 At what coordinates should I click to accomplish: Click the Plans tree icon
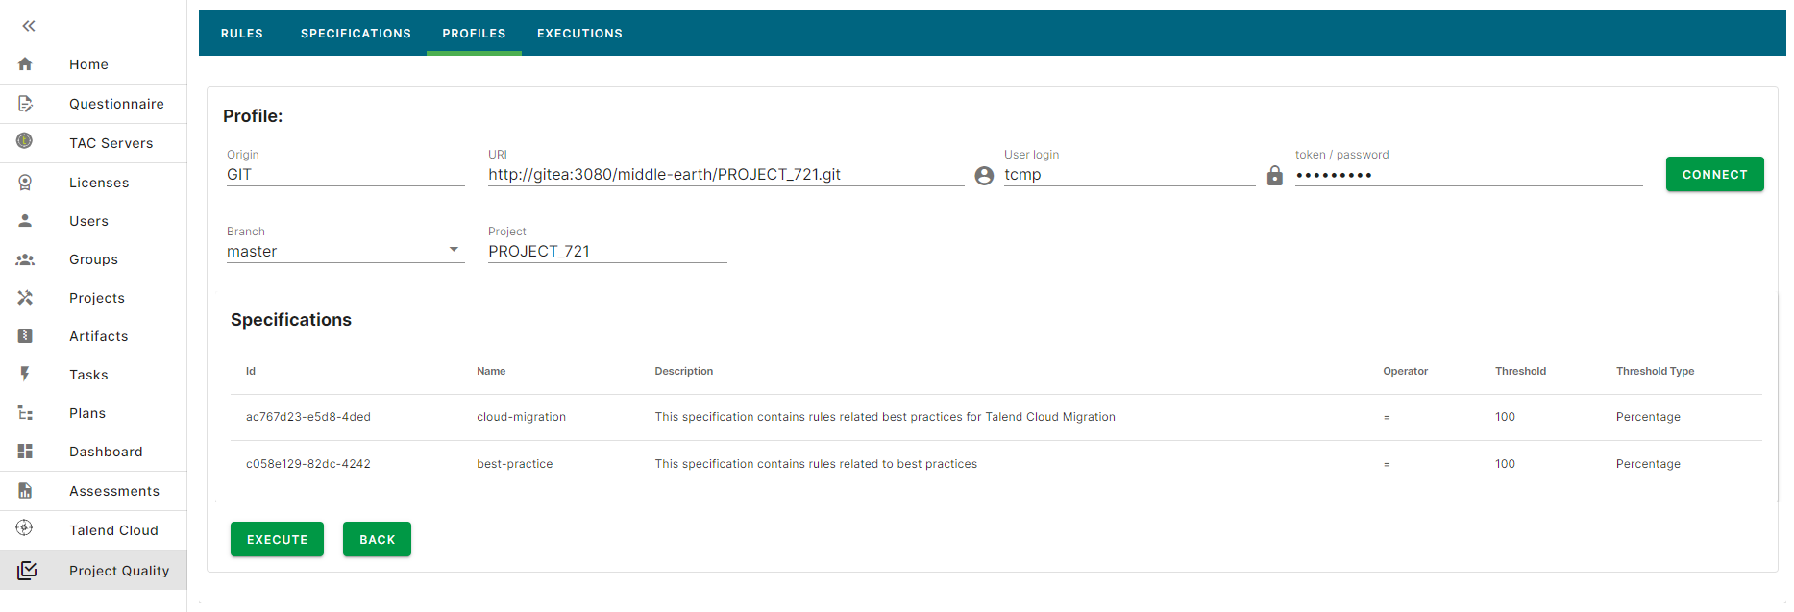[x=25, y=413]
